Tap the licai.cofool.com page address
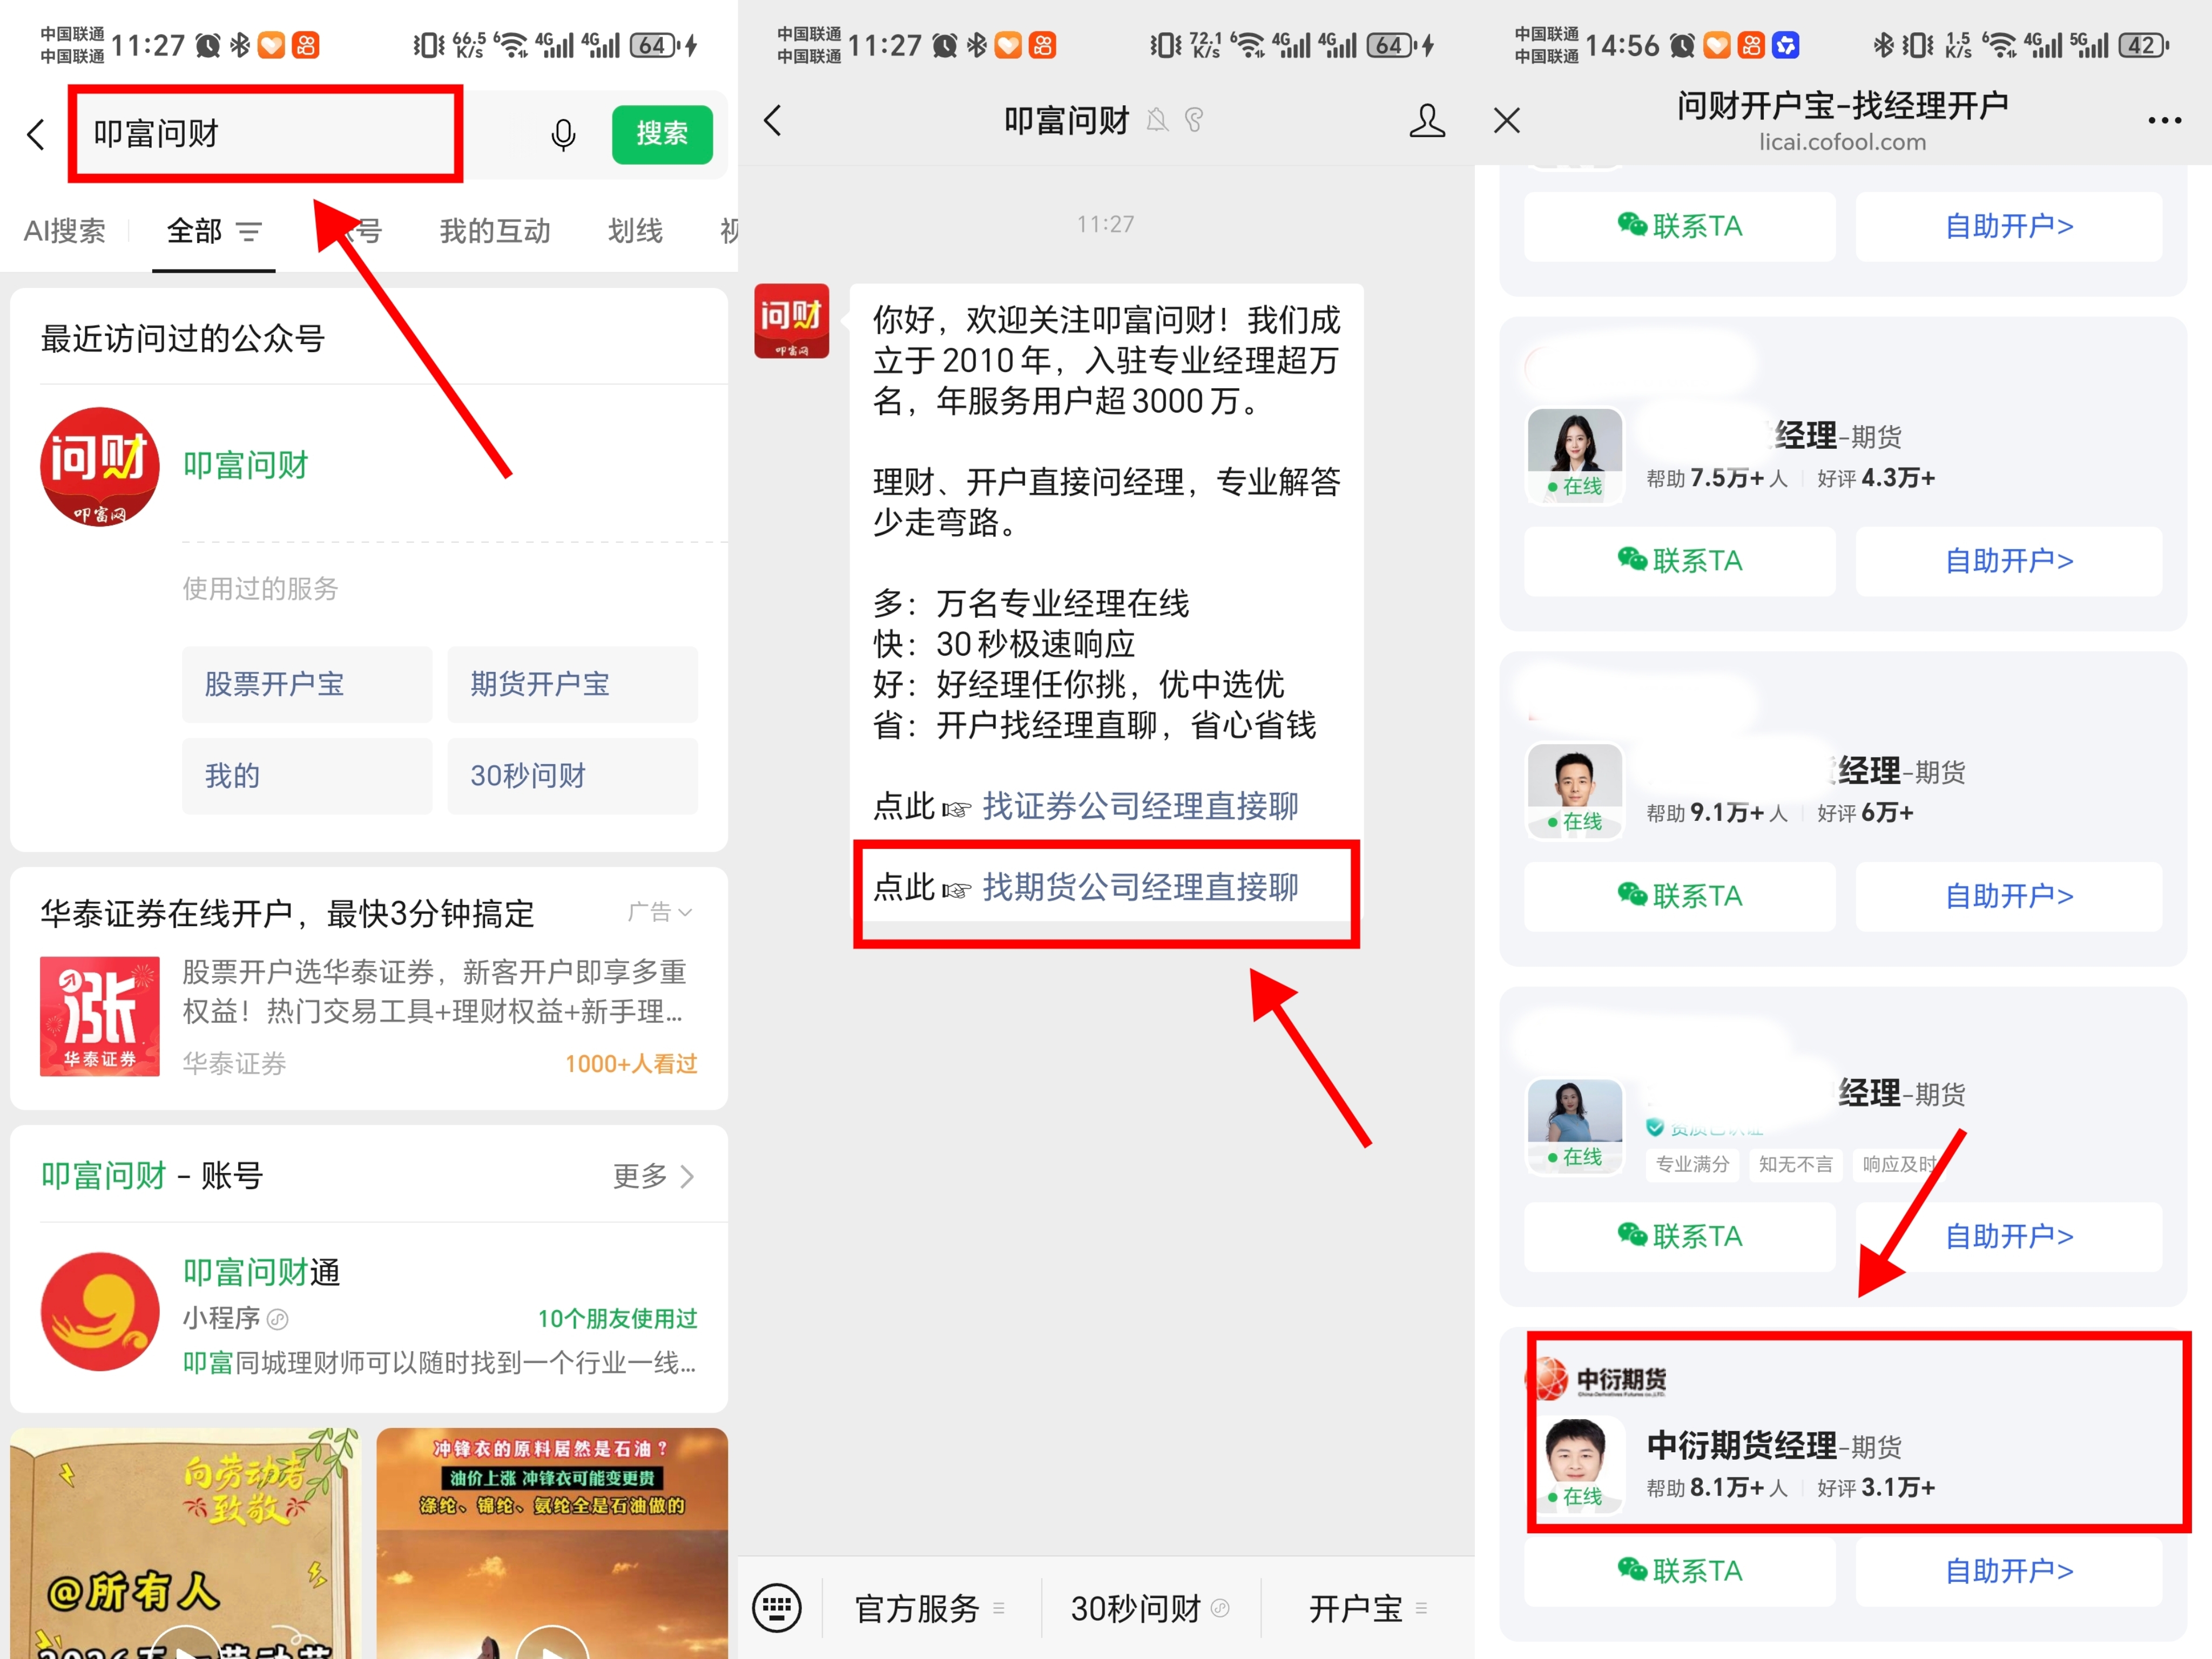Viewport: 2212px width, 1659px height. click(1843, 142)
